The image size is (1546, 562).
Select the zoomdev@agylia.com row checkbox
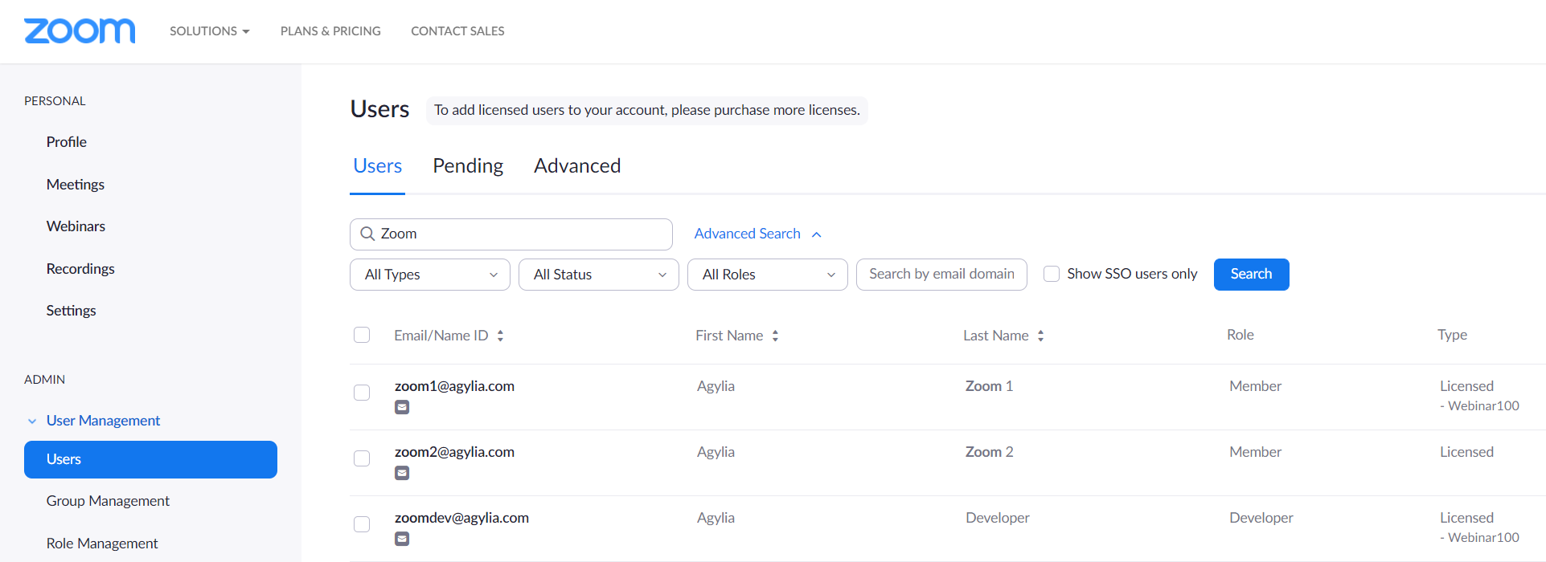click(x=362, y=524)
